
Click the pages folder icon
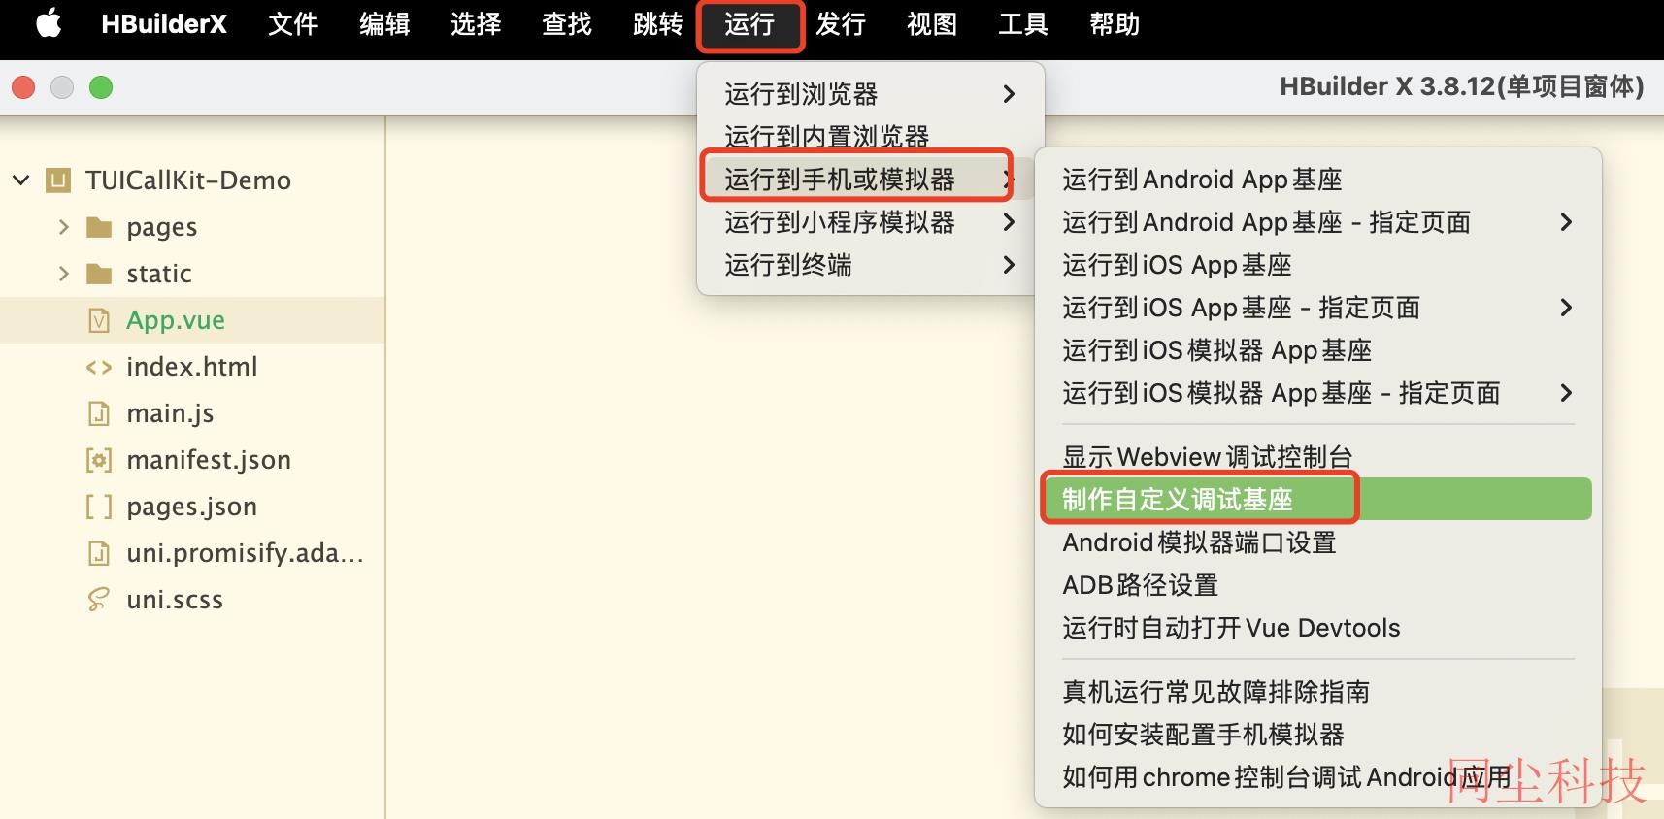pos(99,227)
